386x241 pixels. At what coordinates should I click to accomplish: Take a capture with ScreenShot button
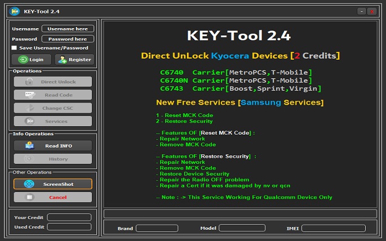(53, 184)
